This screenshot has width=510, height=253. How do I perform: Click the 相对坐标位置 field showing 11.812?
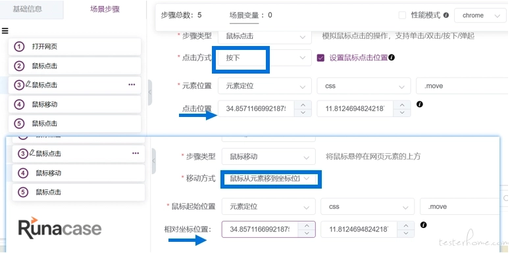[x=359, y=229]
